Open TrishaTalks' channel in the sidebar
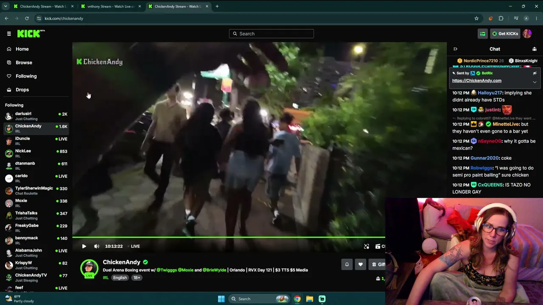The image size is (543, 305). 36,215
